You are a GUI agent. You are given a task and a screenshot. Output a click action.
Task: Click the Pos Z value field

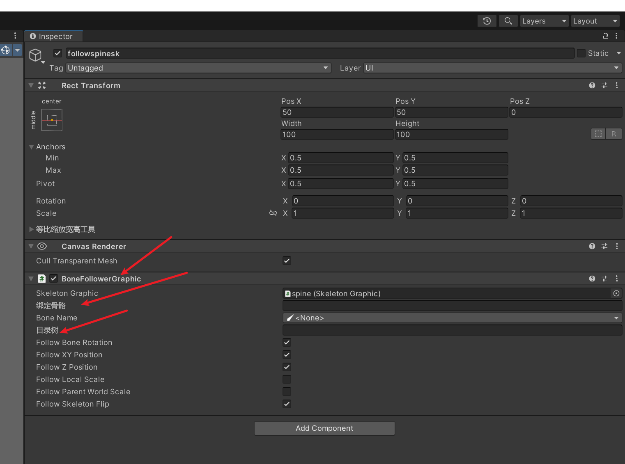tap(566, 112)
